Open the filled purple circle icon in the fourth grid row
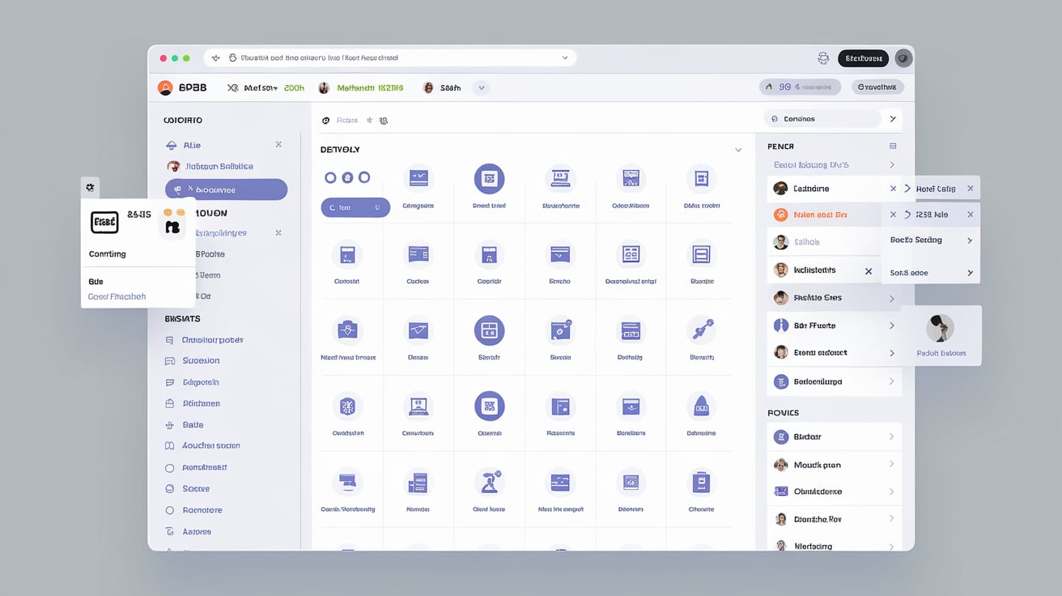 [489, 407]
